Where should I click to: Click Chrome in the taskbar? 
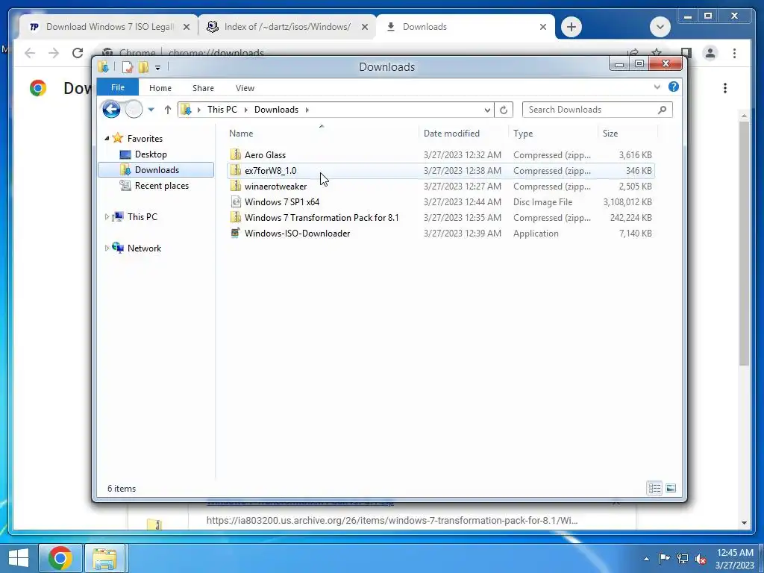(x=60, y=558)
